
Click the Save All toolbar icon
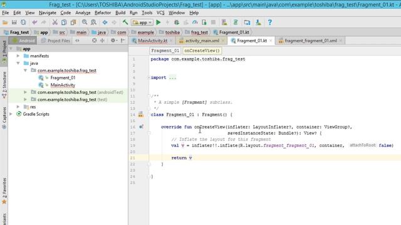point(14,22)
